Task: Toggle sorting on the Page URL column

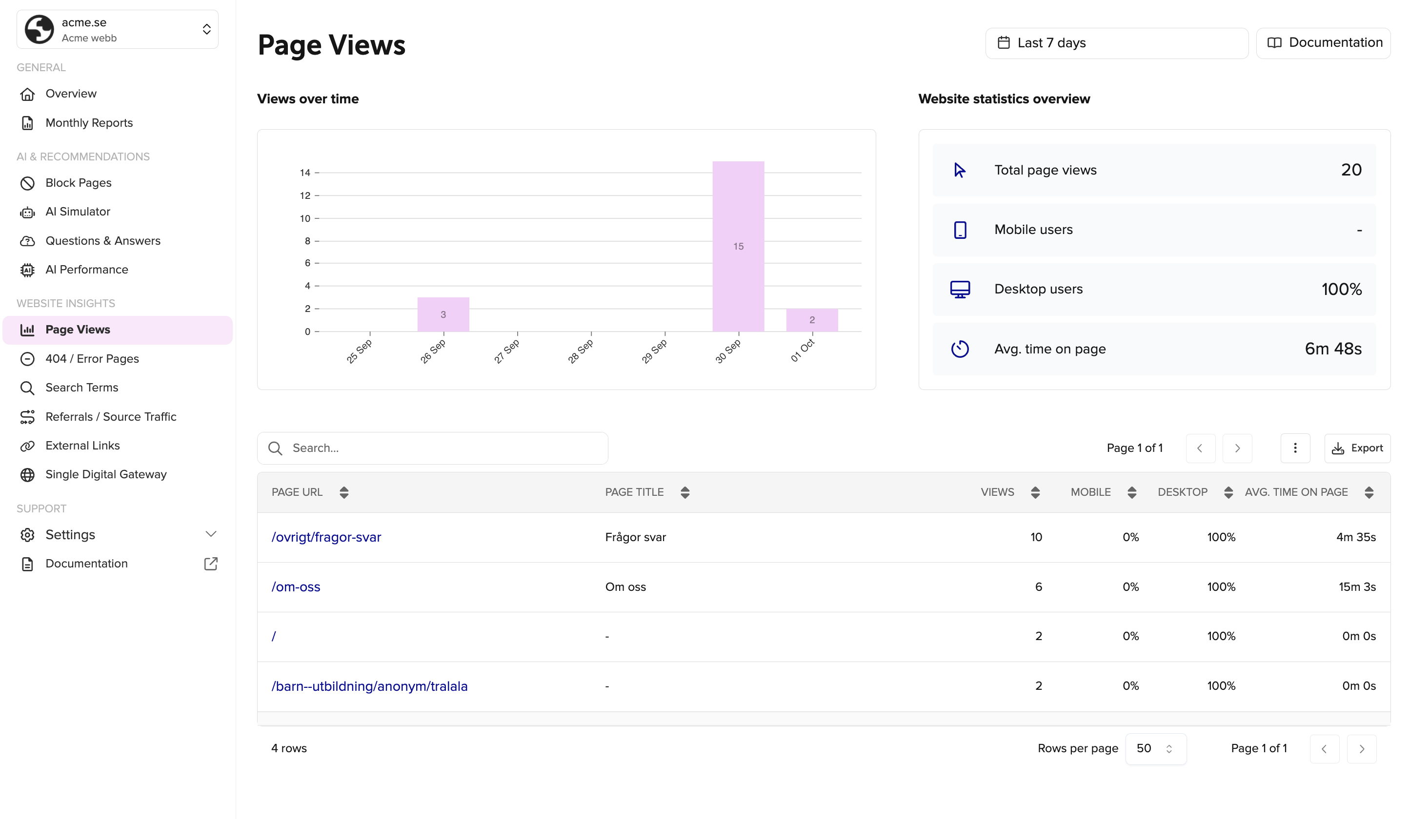Action: 344,492
